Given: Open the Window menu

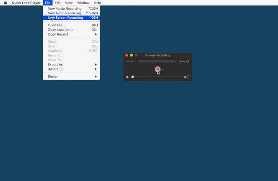Looking at the screenshot, I should tap(83, 3).
